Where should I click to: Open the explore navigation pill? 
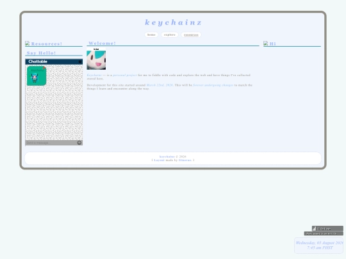(170, 35)
